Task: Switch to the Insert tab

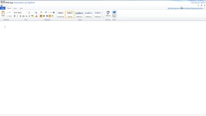Action: 15,8
